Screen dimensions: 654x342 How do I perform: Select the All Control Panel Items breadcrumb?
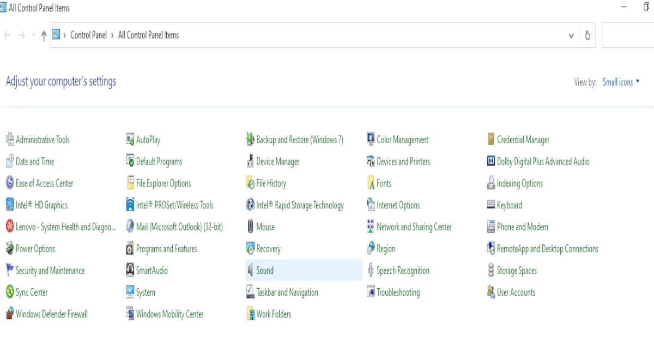pyautogui.click(x=148, y=35)
